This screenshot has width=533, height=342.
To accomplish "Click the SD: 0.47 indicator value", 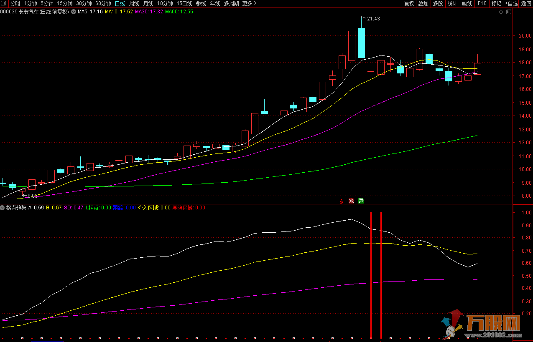I will 74,207.
